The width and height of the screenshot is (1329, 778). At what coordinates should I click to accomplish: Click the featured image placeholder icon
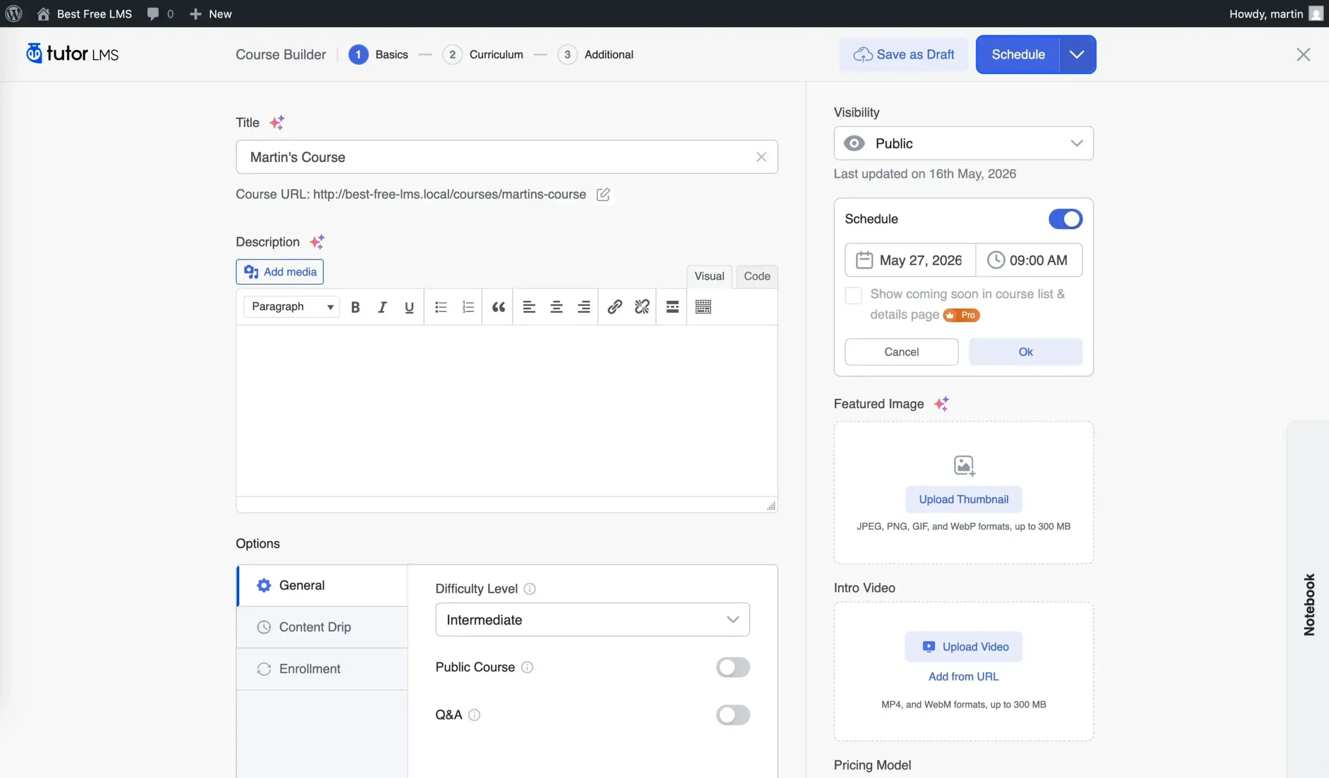(x=964, y=466)
